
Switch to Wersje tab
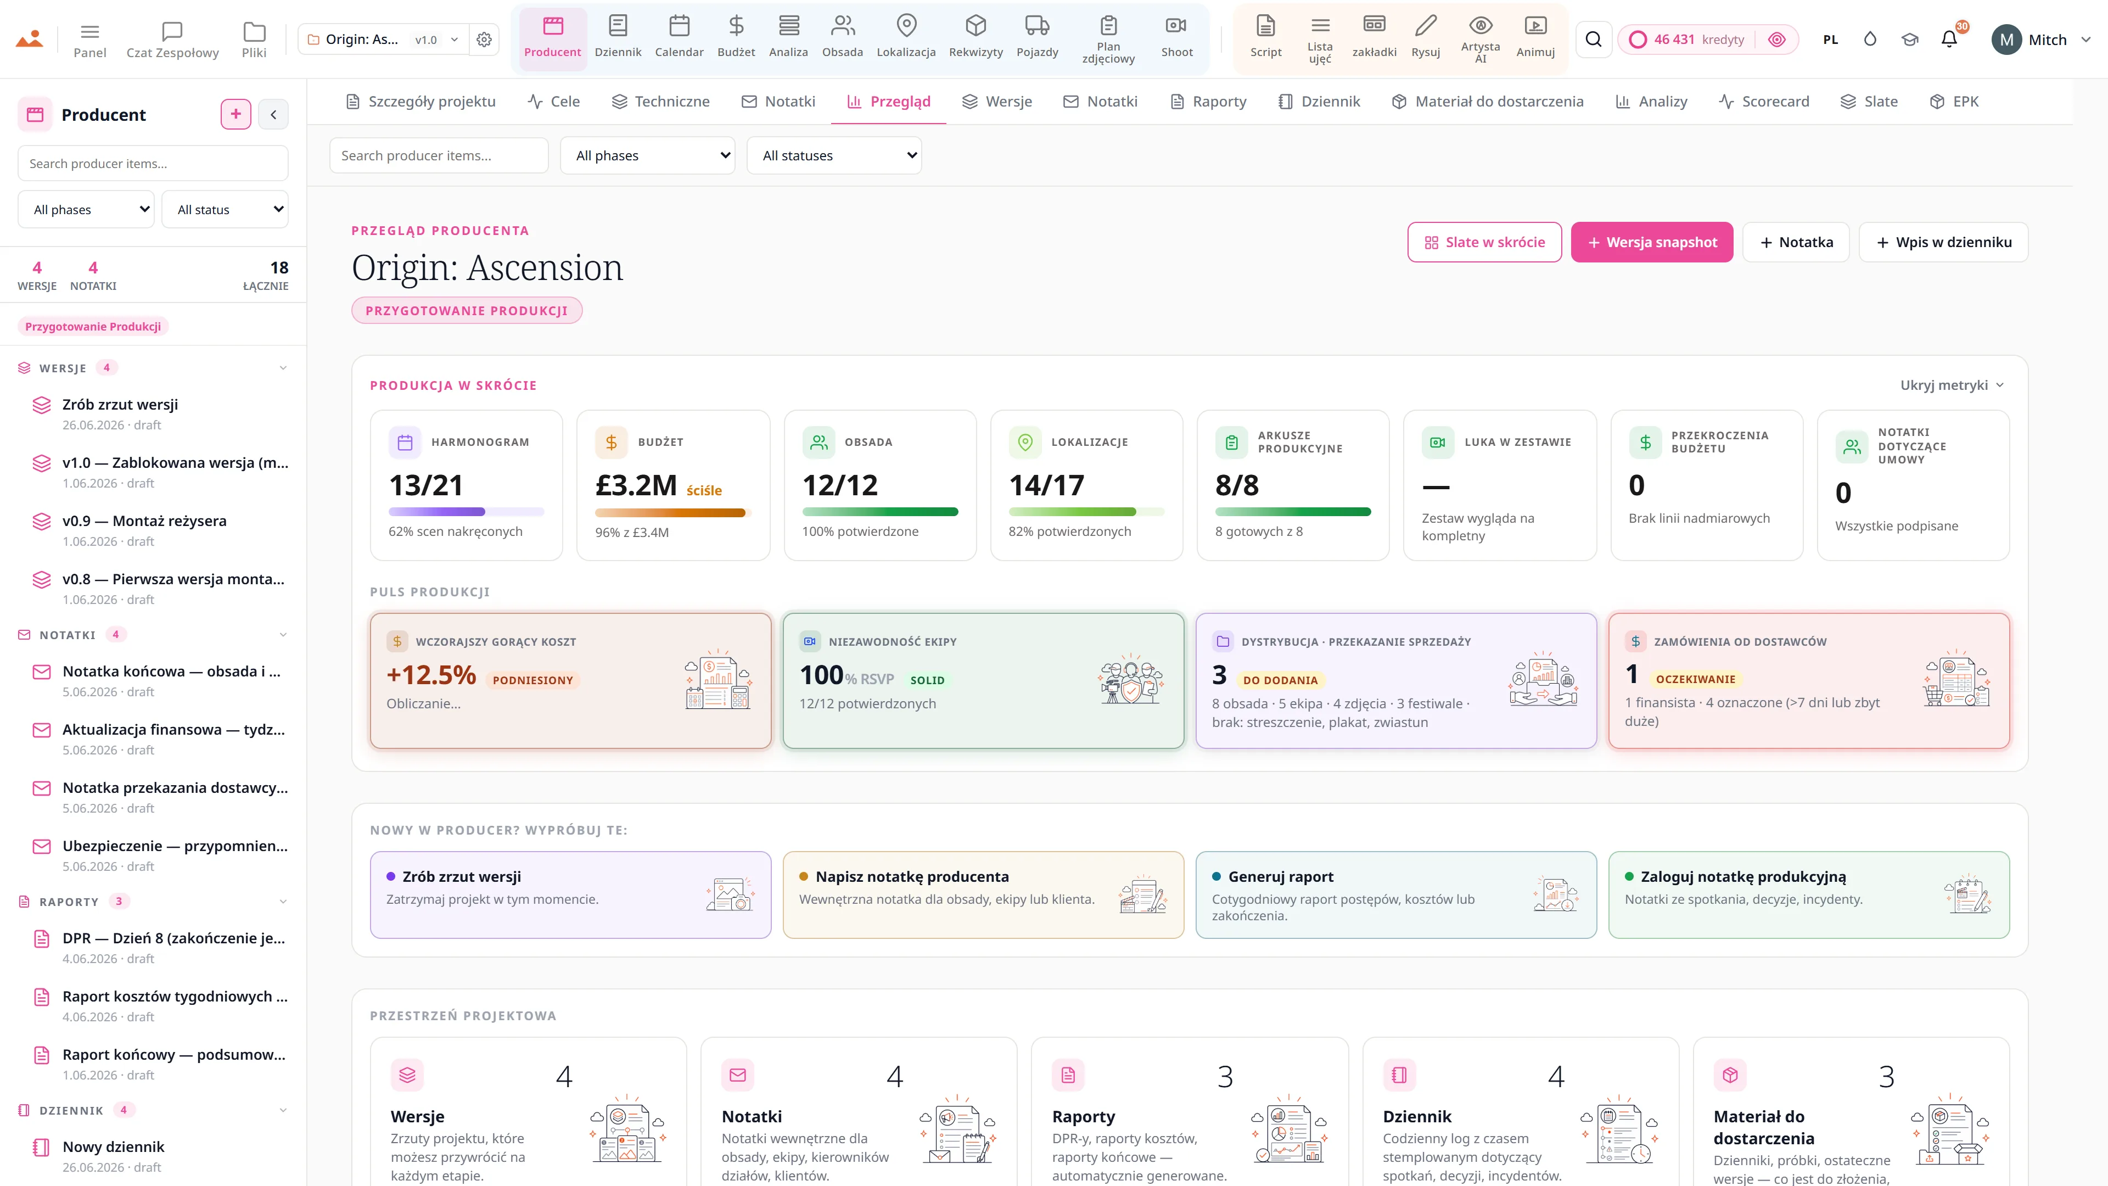(997, 102)
